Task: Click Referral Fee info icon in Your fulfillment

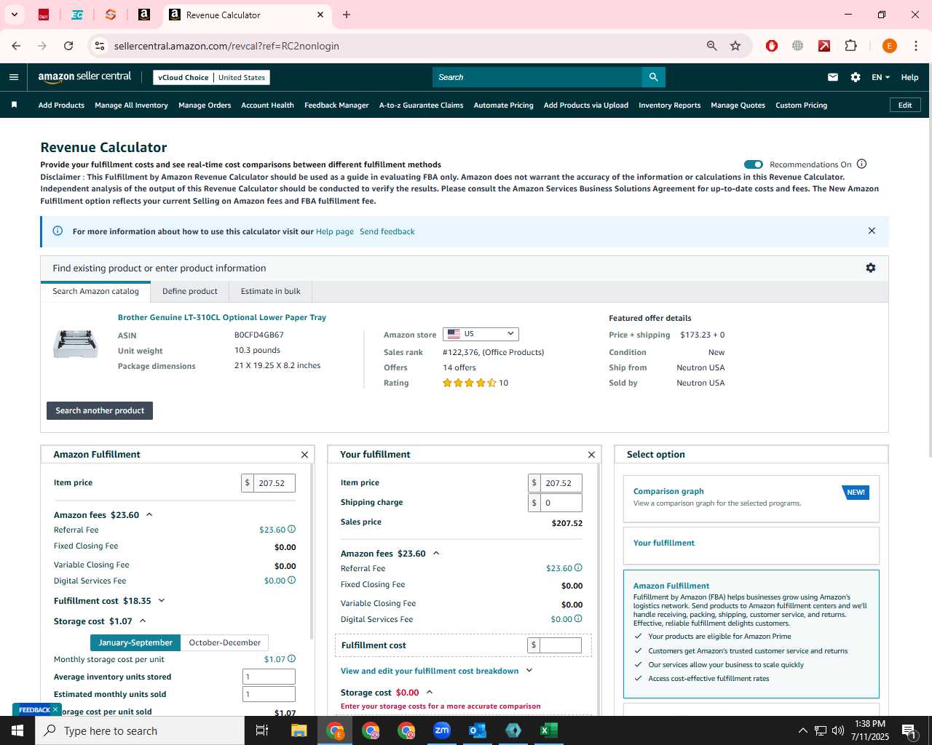Action: click(x=579, y=568)
